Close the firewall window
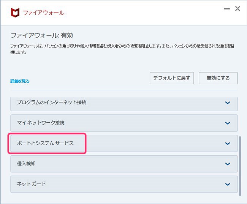 [x=237, y=8]
